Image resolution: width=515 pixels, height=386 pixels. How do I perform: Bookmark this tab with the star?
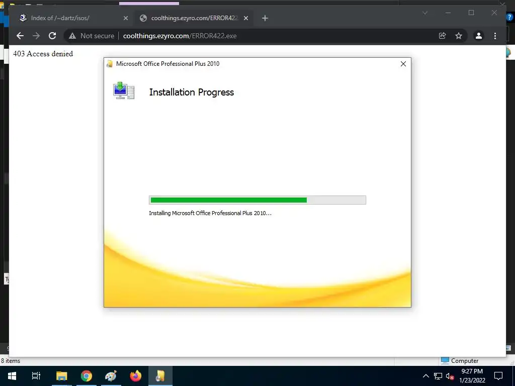(459, 36)
